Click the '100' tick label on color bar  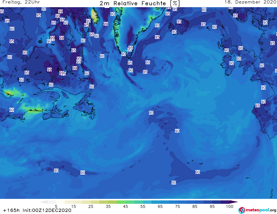(229, 206)
